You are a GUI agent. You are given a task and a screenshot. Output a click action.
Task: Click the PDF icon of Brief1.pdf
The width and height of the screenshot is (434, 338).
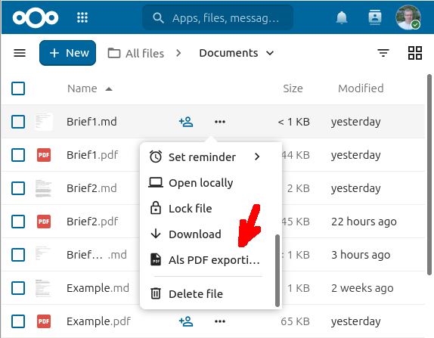[x=44, y=155]
